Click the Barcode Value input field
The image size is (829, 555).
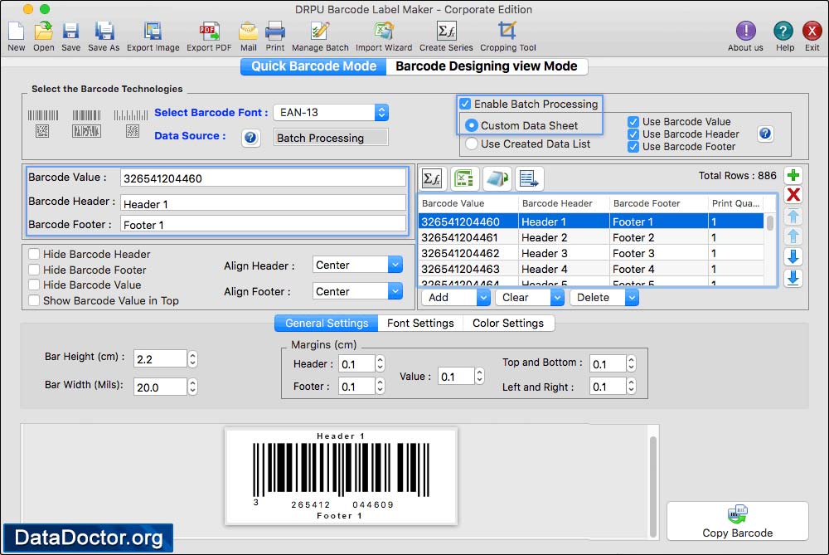pos(263,178)
